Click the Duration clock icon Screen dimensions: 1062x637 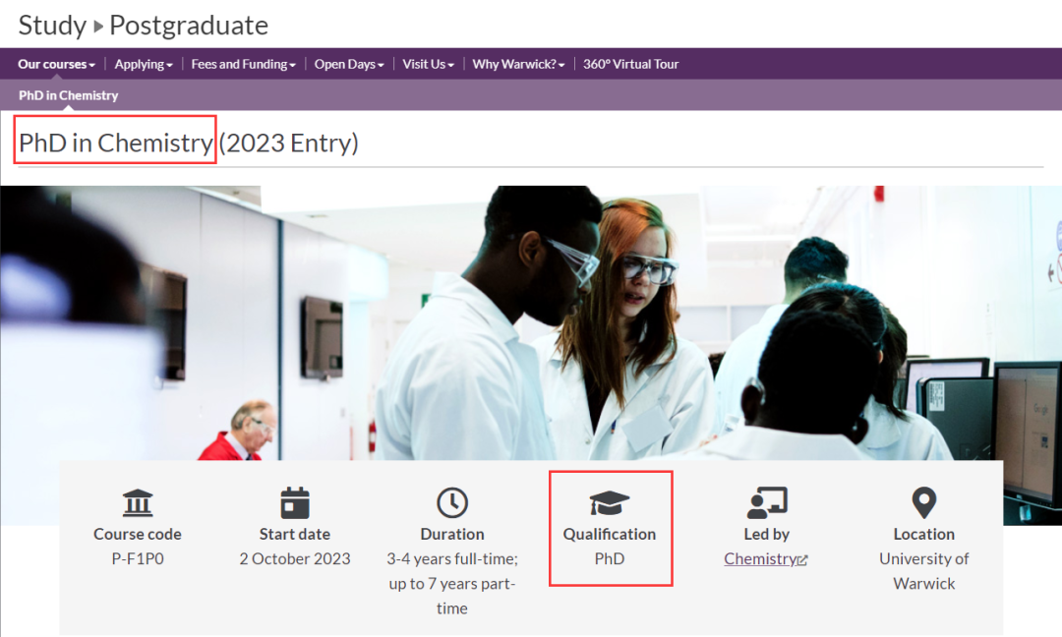(x=451, y=502)
